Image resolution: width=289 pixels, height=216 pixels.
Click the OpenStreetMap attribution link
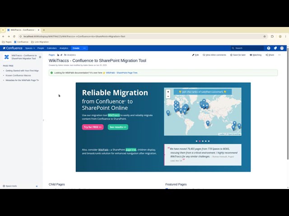(234, 134)
